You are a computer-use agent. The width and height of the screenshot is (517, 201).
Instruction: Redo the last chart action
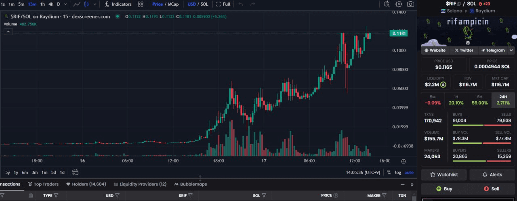[252, 4]
